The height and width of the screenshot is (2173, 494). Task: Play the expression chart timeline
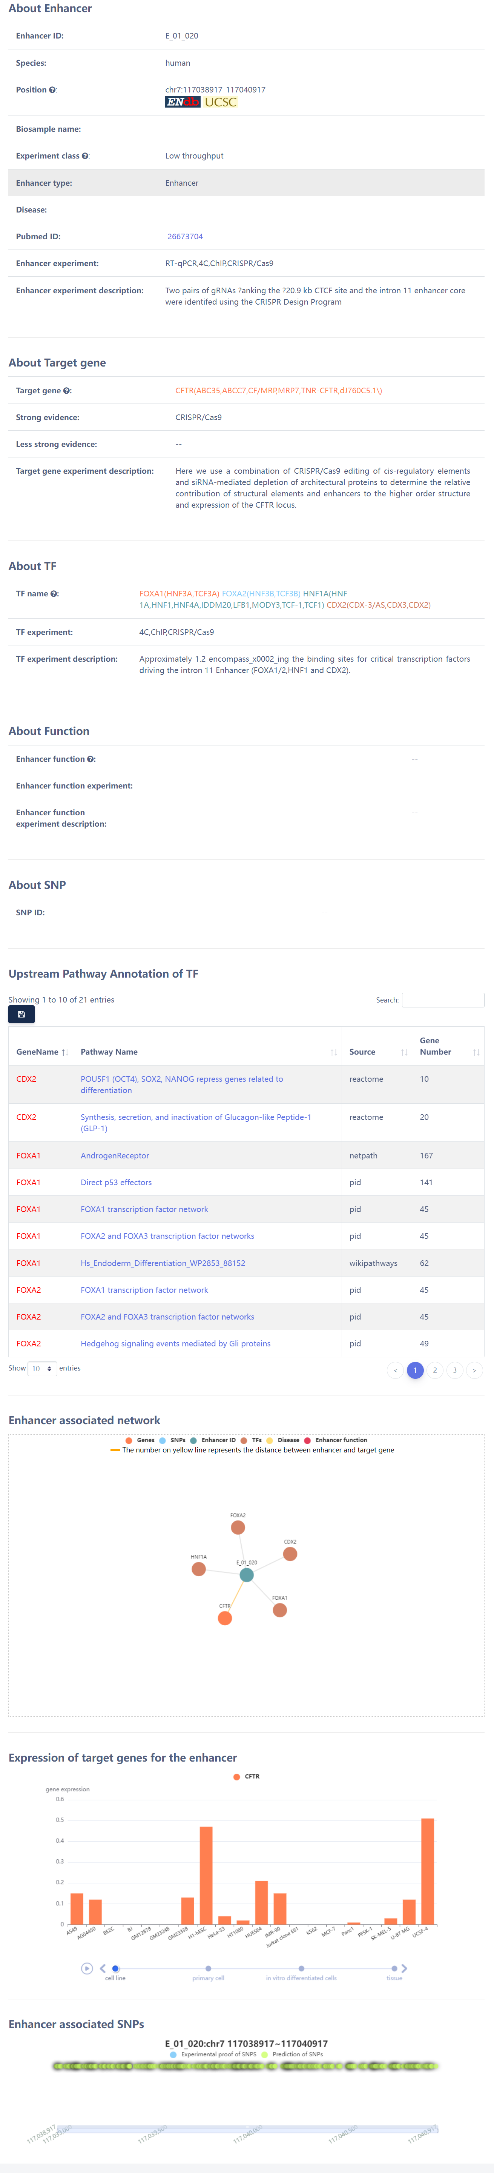click(87, 1968)
